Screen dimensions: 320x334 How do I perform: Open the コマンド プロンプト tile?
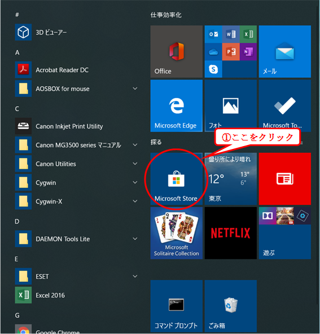[177, 306]
